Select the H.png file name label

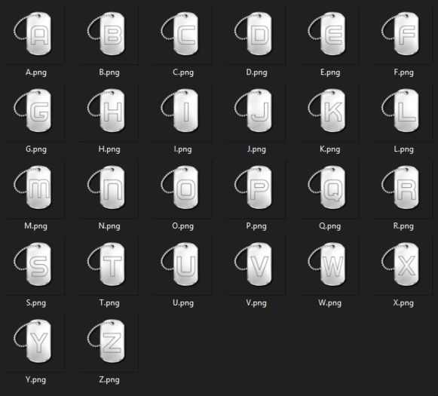109,149
